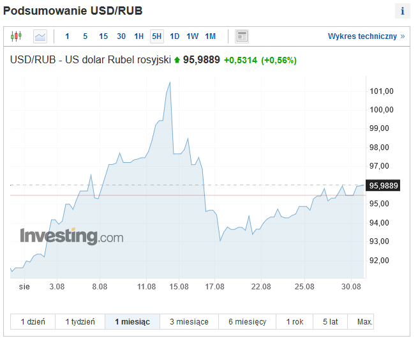Switch the interval to 1H
Viewport: 418px width, 343px height.
(139, 36)
